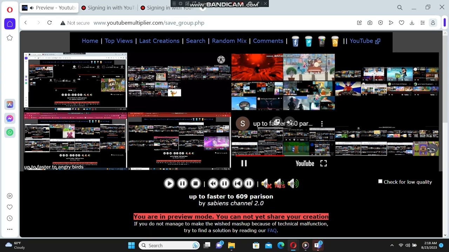
Task: Open File Explorer from taskbar
Action: (x=231, y=245)
